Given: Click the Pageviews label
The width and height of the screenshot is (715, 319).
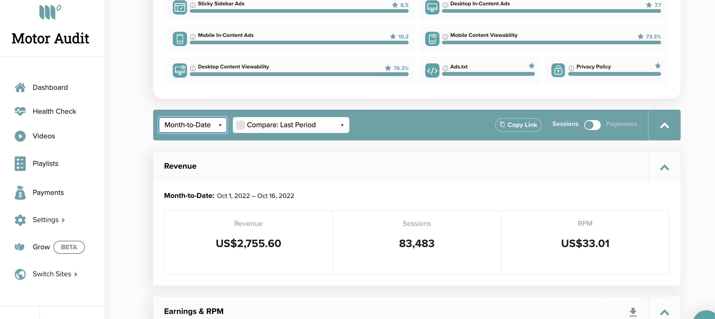Looking at the screenshot, I should coord(621,124).
